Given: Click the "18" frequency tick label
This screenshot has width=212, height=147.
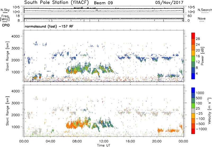Looking at the screenshot, I should coord(18,16).
